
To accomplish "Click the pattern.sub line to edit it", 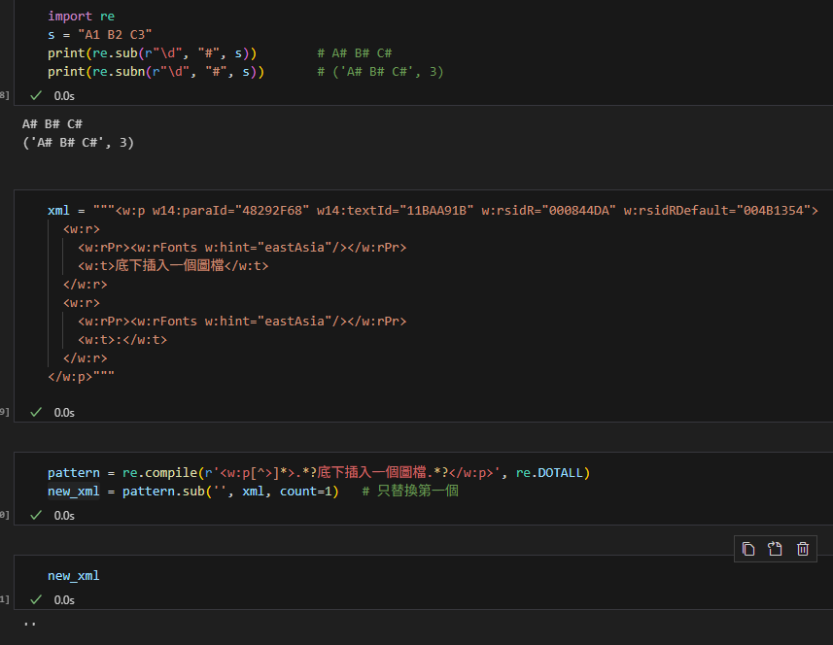I will click(x=194, y=491).
